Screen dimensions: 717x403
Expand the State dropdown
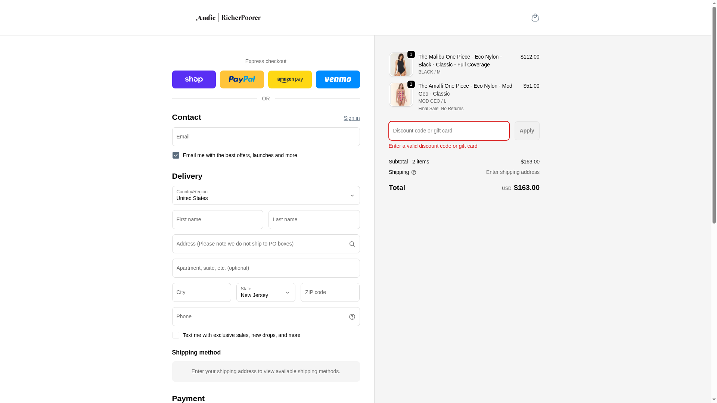266,292
